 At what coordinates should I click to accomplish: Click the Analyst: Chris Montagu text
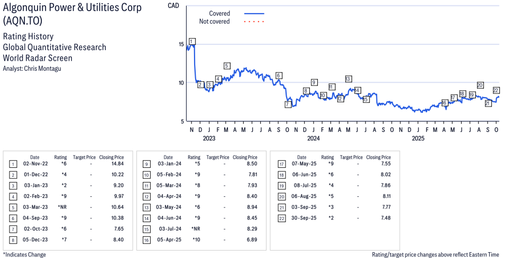point(32,69)
